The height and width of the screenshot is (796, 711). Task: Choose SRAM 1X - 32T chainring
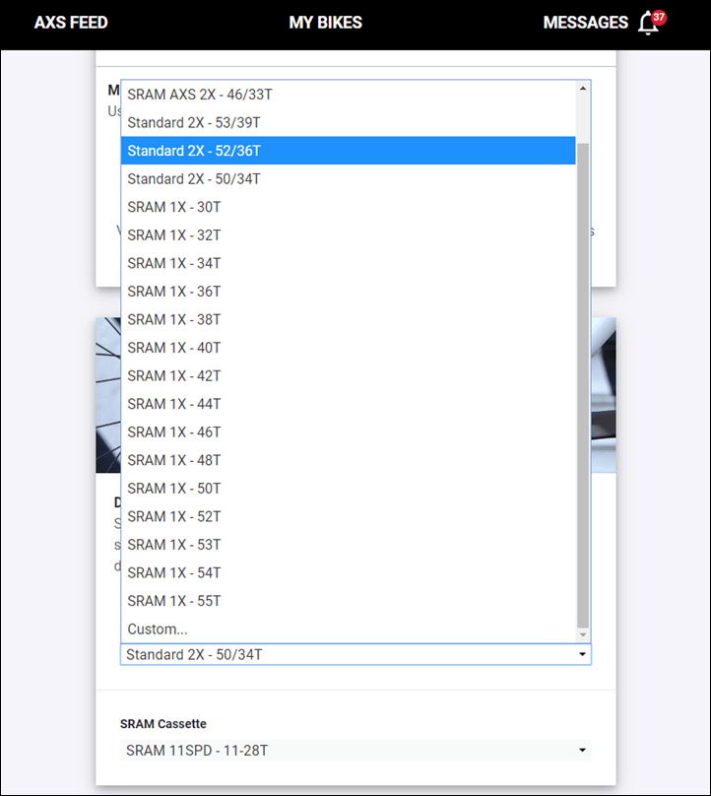349,235
